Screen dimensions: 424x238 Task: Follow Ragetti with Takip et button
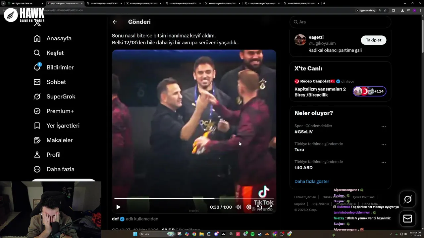pyautogui.click(x=373, y=40)
